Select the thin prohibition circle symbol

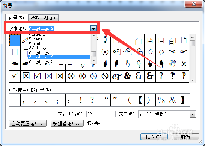(x=93, y=76)
